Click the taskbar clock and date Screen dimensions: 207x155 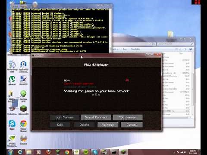coord(193,152)
